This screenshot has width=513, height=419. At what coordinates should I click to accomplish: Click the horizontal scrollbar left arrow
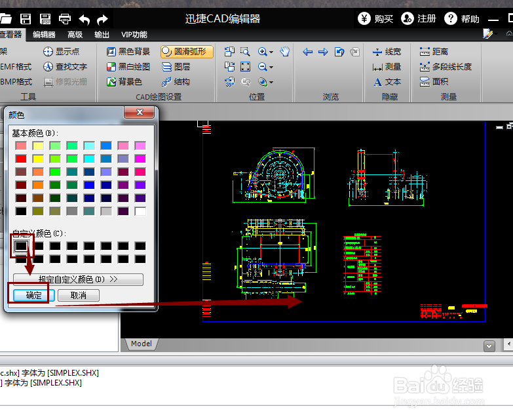(x=509, y=344)
